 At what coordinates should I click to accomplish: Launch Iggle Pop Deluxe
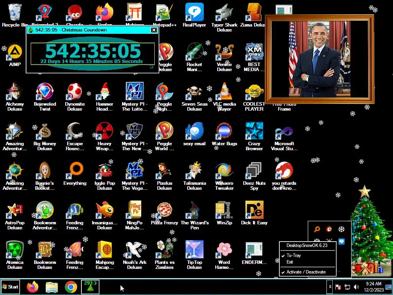pos(104,176)
